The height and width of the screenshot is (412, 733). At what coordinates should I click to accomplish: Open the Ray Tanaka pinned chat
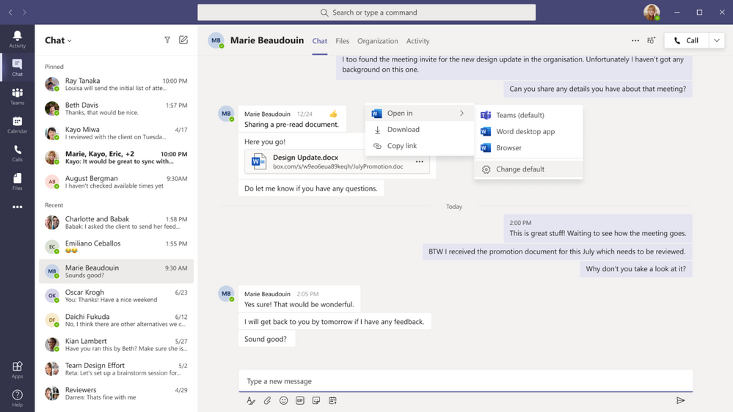(x=116, y=84)
